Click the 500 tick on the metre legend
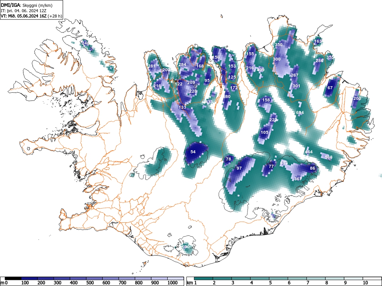 coord(90,283)
